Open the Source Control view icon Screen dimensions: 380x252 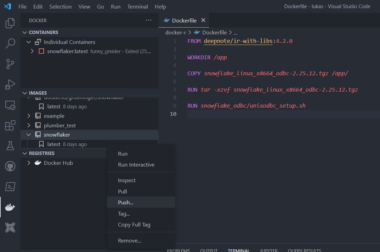[x=10, y=64]
